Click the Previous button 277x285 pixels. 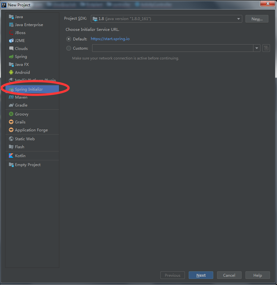172,275
